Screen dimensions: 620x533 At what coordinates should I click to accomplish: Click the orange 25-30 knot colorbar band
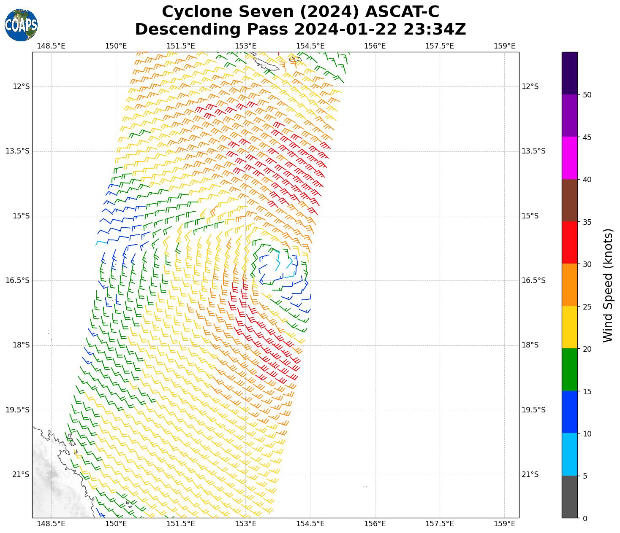click(569, 285)
